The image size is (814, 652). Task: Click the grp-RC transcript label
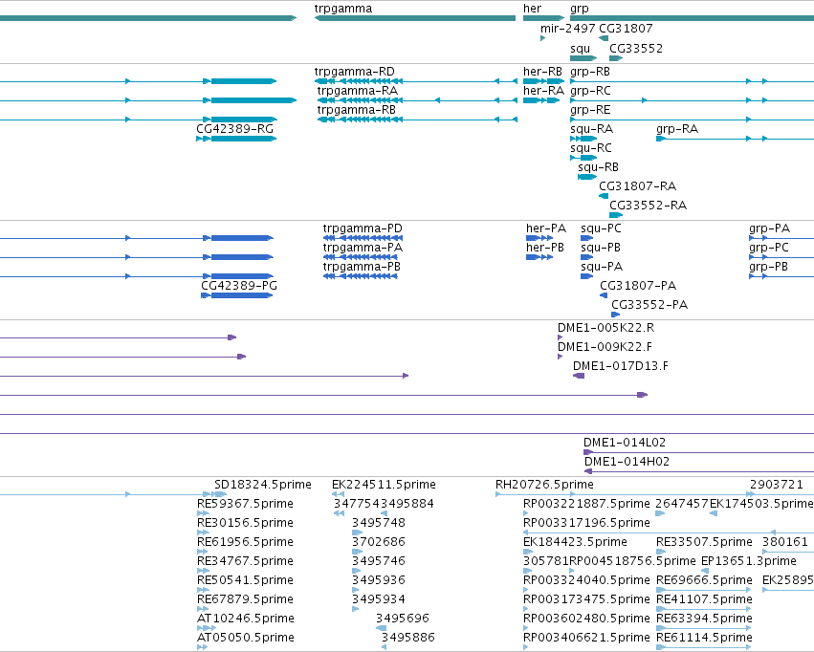click(x=591, y=91)
